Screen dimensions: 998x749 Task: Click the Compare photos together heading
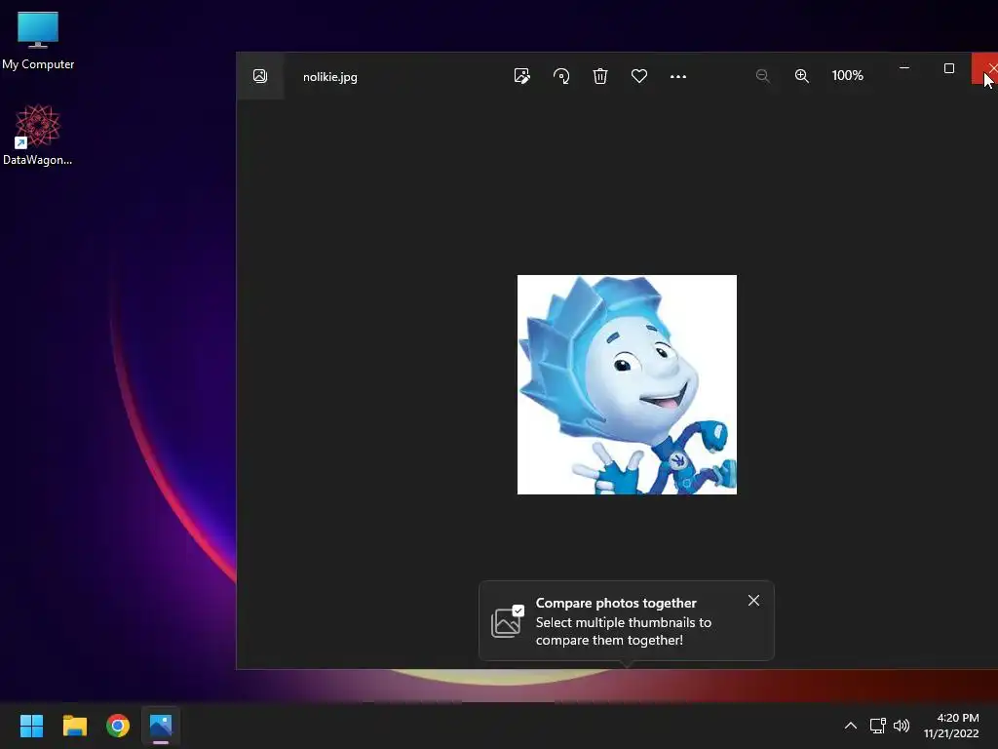616,603
